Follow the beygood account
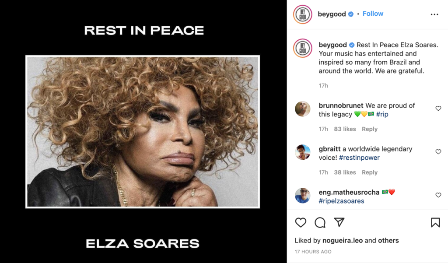448x263 pixels. (x=373, y=14)
